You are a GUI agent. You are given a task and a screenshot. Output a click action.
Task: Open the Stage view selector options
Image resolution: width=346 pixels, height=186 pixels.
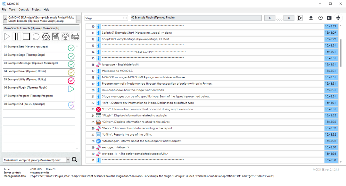pos(125,18)
